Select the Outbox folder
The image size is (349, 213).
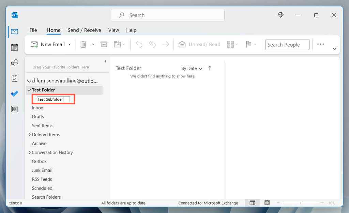[x=39, y=161]
